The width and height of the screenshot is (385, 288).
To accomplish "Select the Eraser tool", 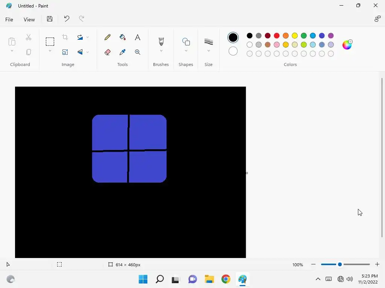I will [107, 52].
